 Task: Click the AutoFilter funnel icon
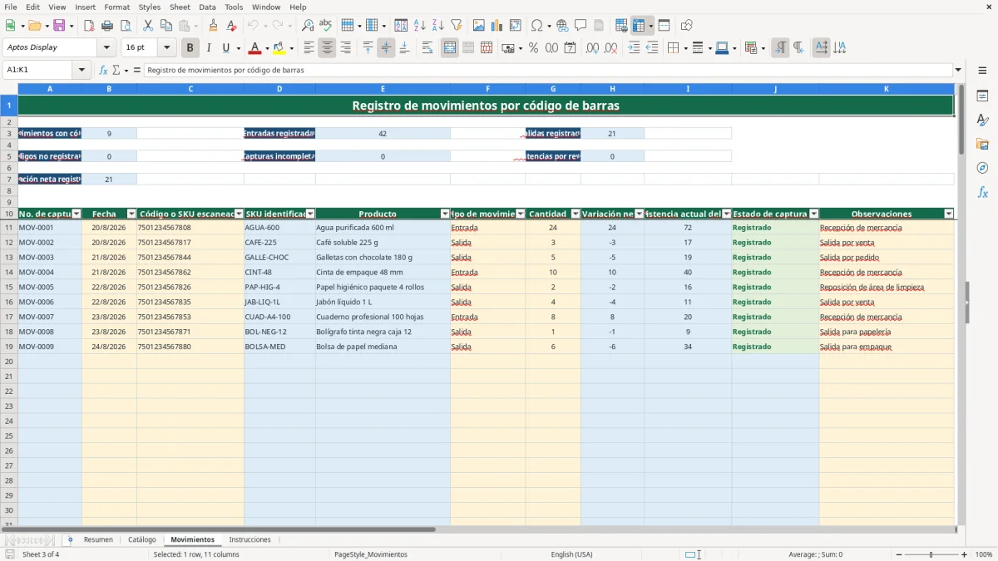coord(457,26)
